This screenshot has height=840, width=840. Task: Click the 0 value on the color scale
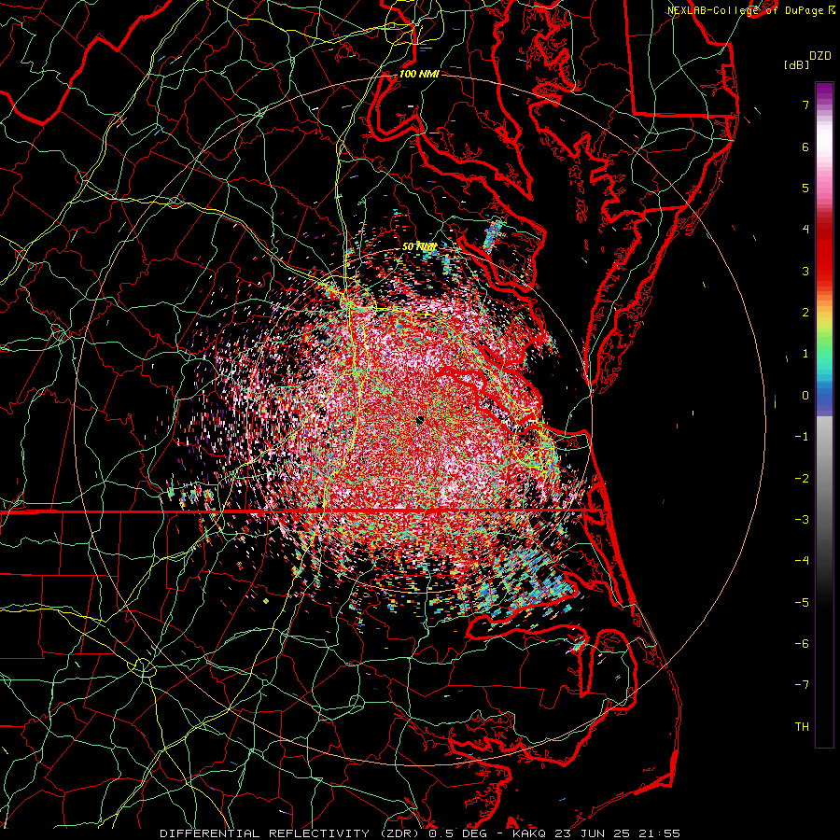pyautogui.click(x=805, y=396)
